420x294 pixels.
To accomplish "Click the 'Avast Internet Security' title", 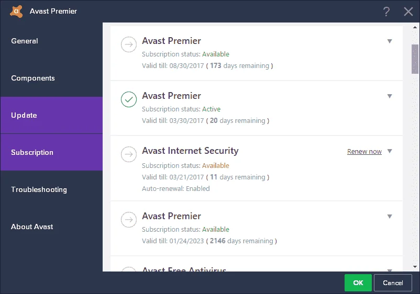I will pos(190,151).
